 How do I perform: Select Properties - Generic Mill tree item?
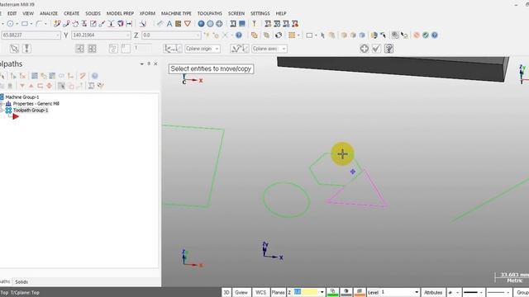(x=36, y=104)
